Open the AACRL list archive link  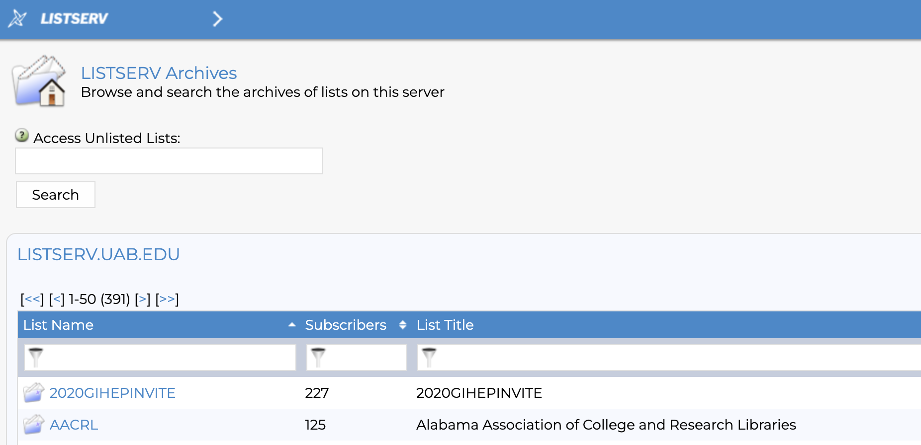[x=74, y=425]
